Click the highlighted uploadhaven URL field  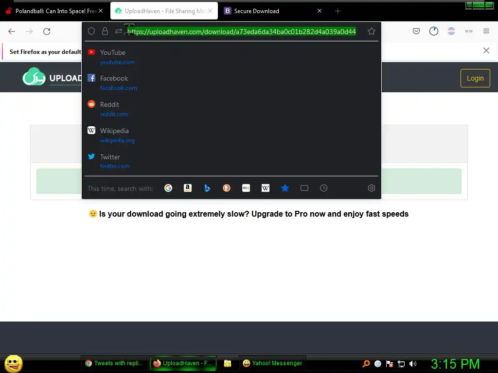(241, 32)
